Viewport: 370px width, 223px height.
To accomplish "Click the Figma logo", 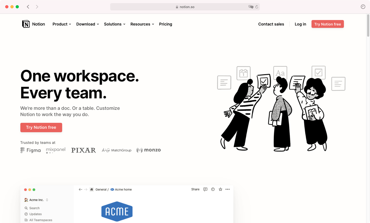I will [x=31, y=150].
